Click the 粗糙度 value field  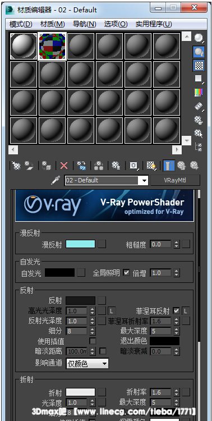point(161,244)
